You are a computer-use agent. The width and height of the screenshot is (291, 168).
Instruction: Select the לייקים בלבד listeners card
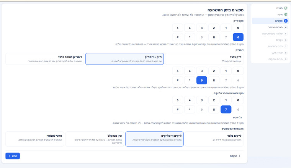(214, 139)
